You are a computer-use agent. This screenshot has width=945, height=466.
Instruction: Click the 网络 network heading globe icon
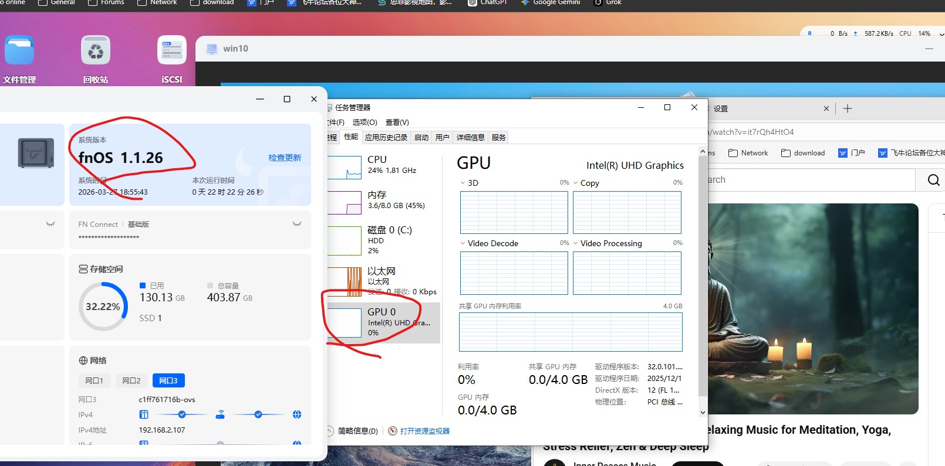(x=83, y=360)
